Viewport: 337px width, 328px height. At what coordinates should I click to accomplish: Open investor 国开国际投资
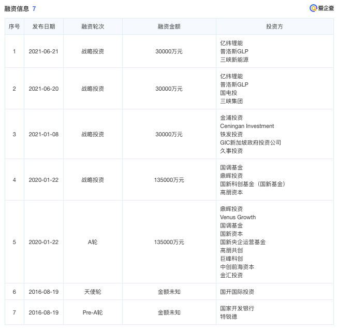click(x=237, y=292)
